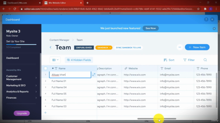The height and width of the screenshot is (123, 220).
Task: Expand Finances menu
Action: point(21,98)
